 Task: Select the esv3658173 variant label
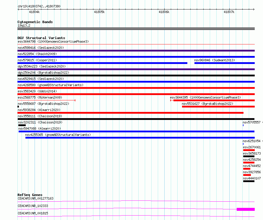click(252, 153)
